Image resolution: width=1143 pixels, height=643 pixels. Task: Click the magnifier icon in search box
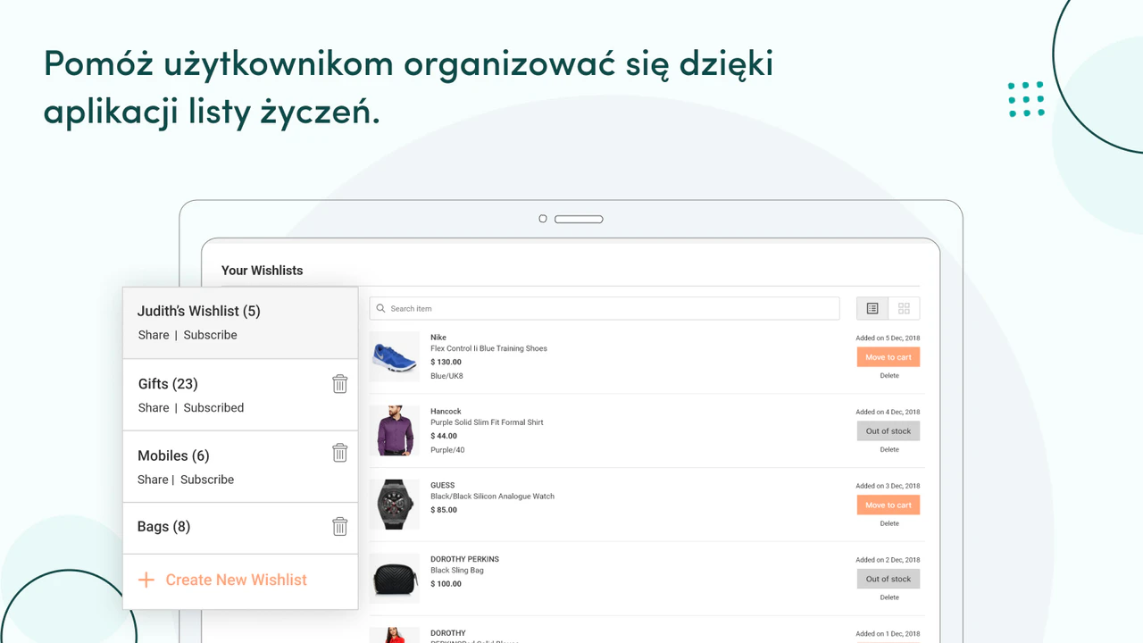[381, 308]
